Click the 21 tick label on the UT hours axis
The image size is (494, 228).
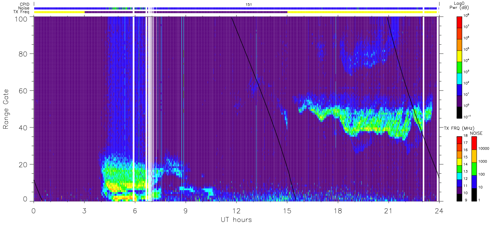click(388, 211)
